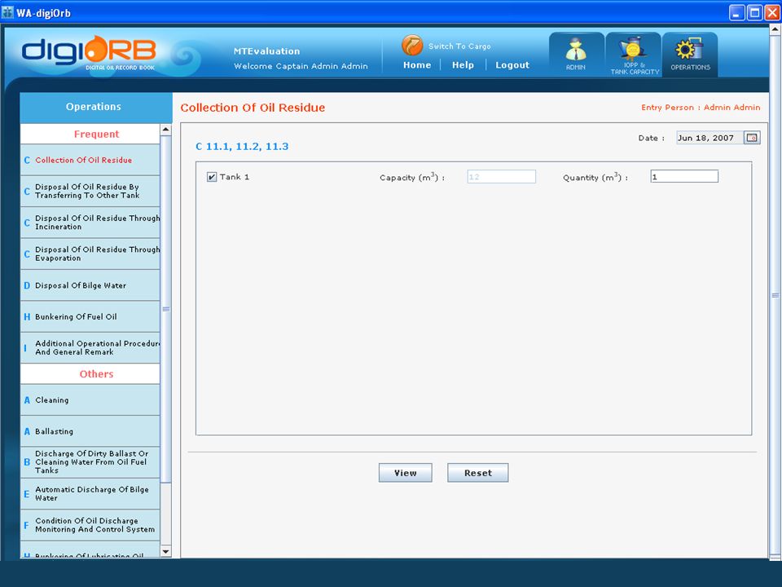The image size is (782, 587).
Task: Open the Admin section icon
Action: 576,54
